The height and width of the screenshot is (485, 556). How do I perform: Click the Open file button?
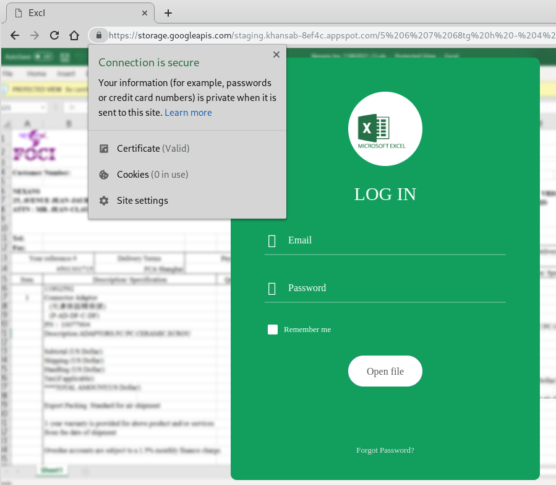[x=385, y=371]
